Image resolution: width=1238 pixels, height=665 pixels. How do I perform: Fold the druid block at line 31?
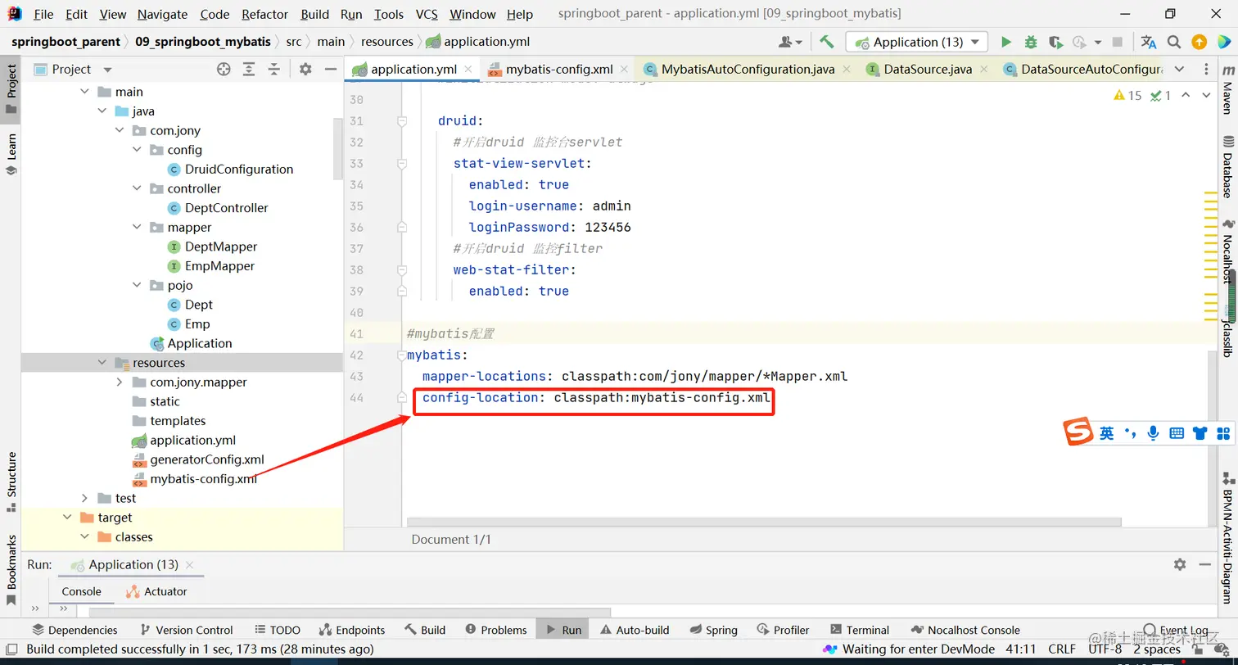(402, 121)
